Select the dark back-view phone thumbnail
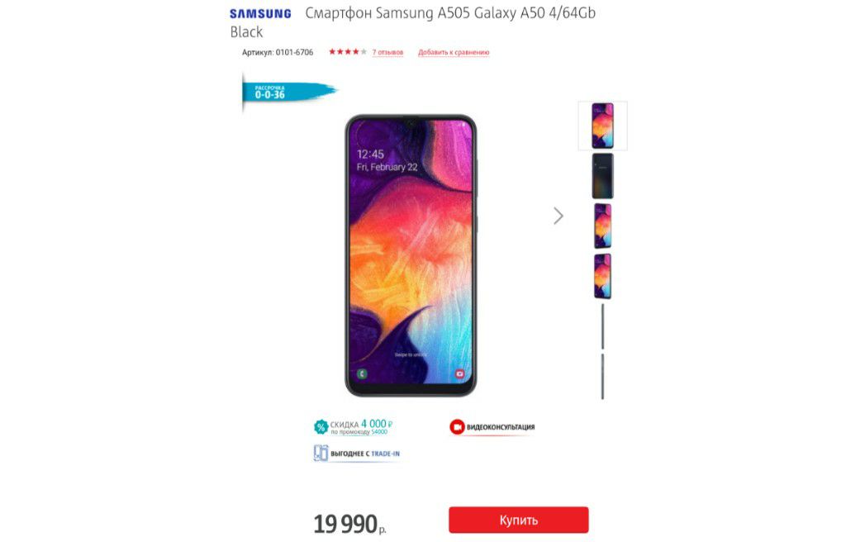The height and width of the screenshot is (542, 846). pyautogui.click(x=602, y=176)
